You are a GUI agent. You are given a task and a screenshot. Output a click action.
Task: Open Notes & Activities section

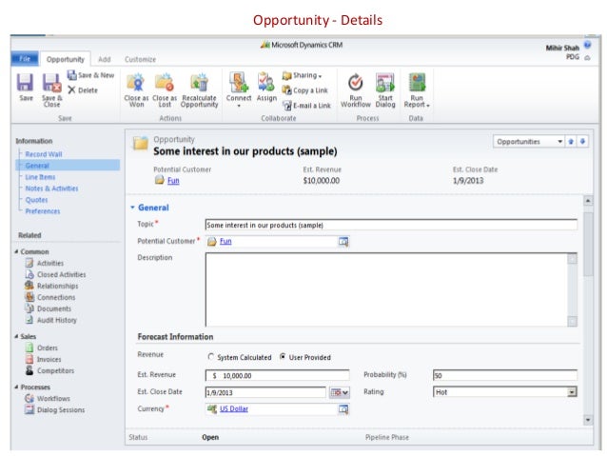pyautogui.click(x=51, y=188)
